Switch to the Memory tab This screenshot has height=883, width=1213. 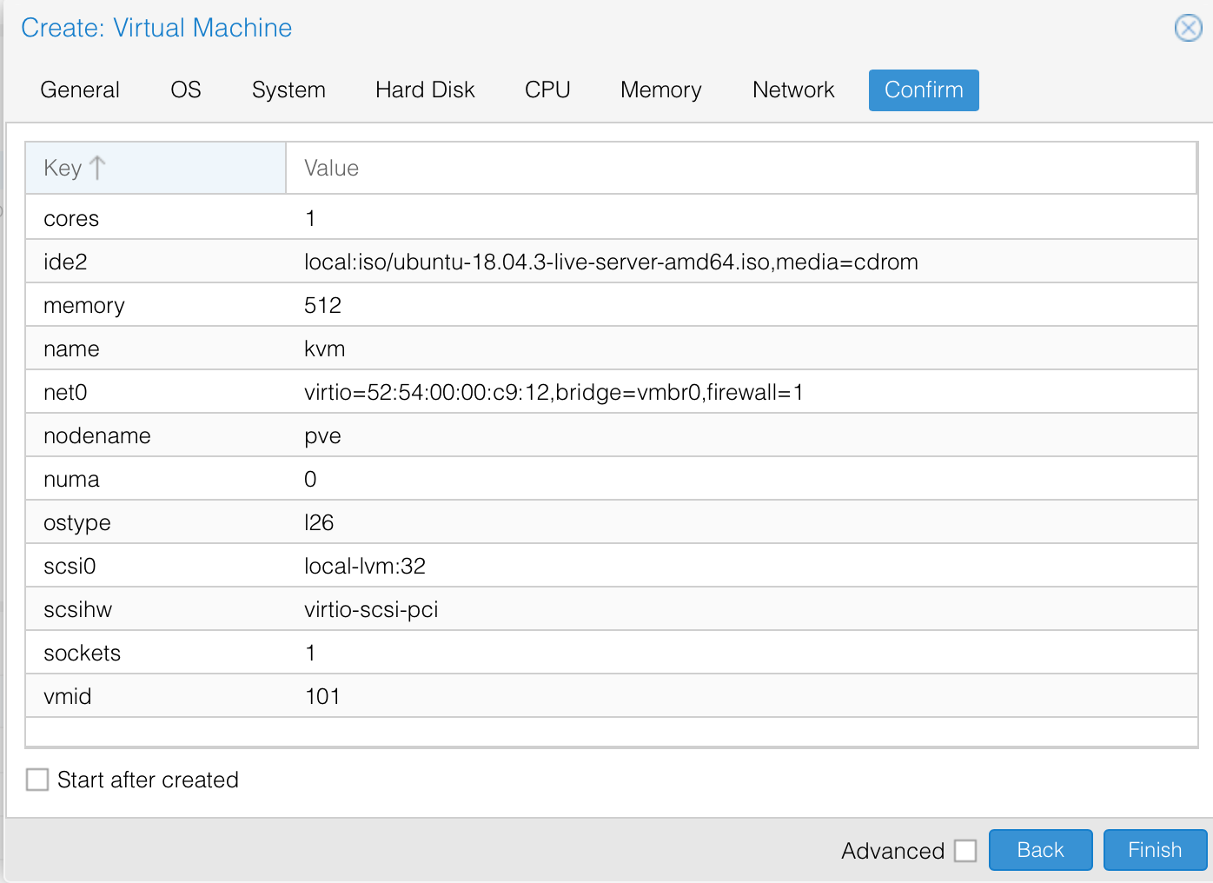pyautogui.click(x=660, y=90)
